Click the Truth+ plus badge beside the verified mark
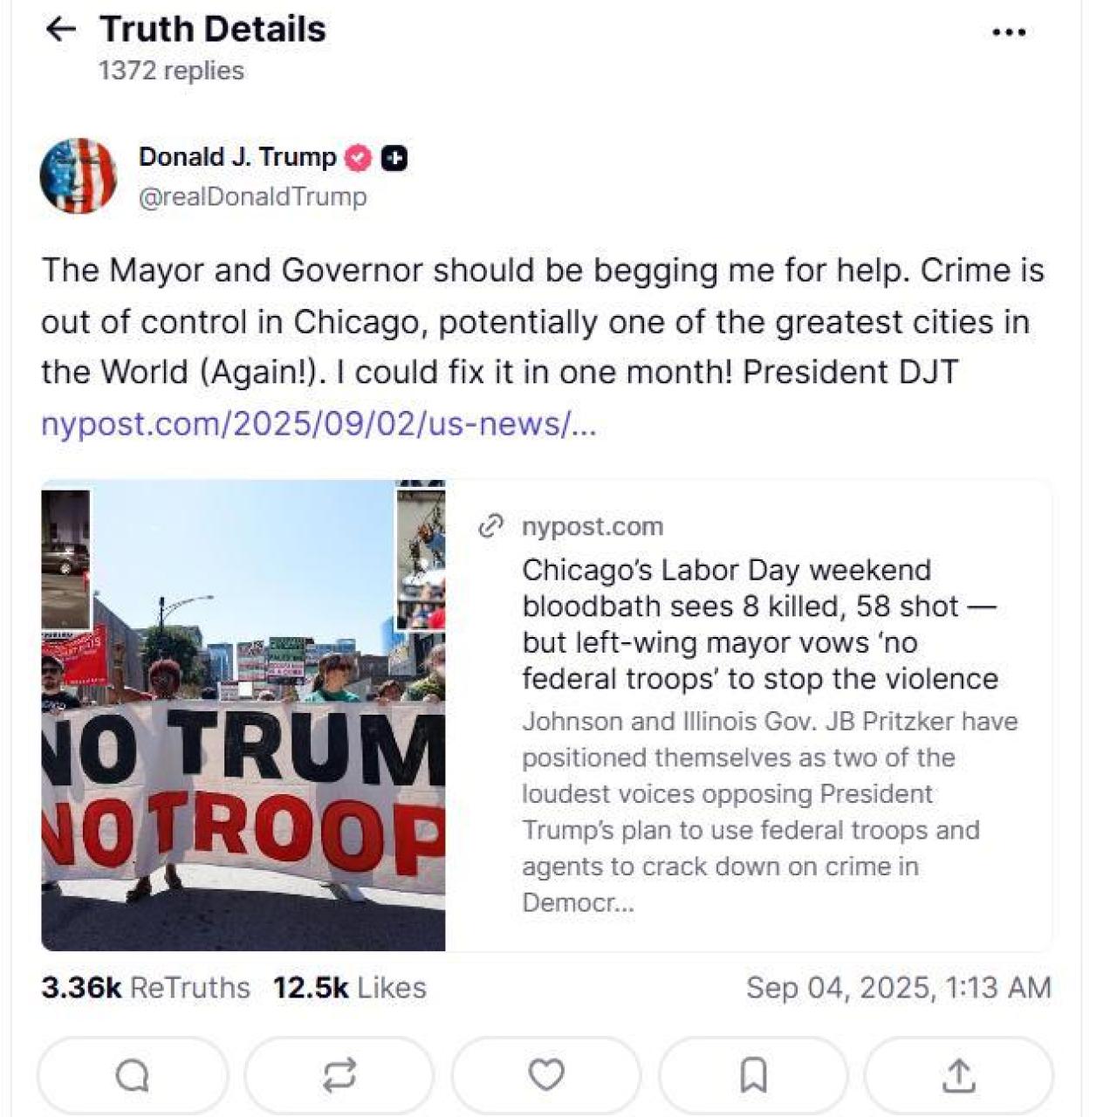1117x1117 pixels. 393,156
